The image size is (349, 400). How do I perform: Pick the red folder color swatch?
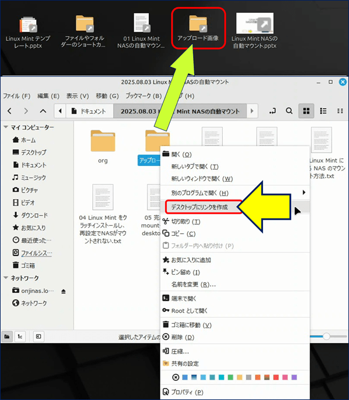(276, 377)
